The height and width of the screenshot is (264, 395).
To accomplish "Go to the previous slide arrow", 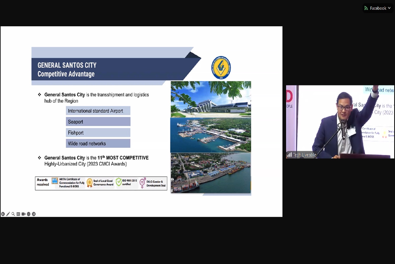I will click(x=3, y=214).
